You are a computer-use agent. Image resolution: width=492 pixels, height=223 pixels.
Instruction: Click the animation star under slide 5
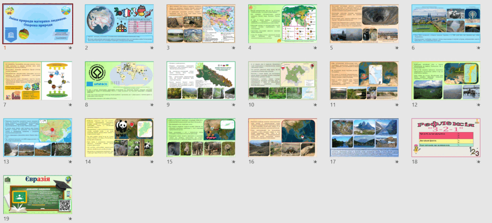pyautogui.click(x=397, y=48)
